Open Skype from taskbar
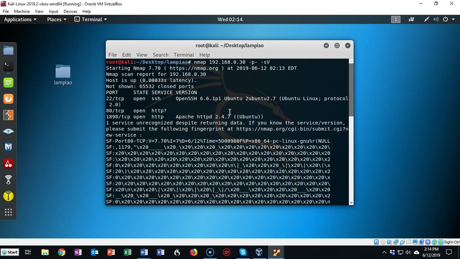Image resolution: width=460 pixels, height=259 pixels. (243, 253)
